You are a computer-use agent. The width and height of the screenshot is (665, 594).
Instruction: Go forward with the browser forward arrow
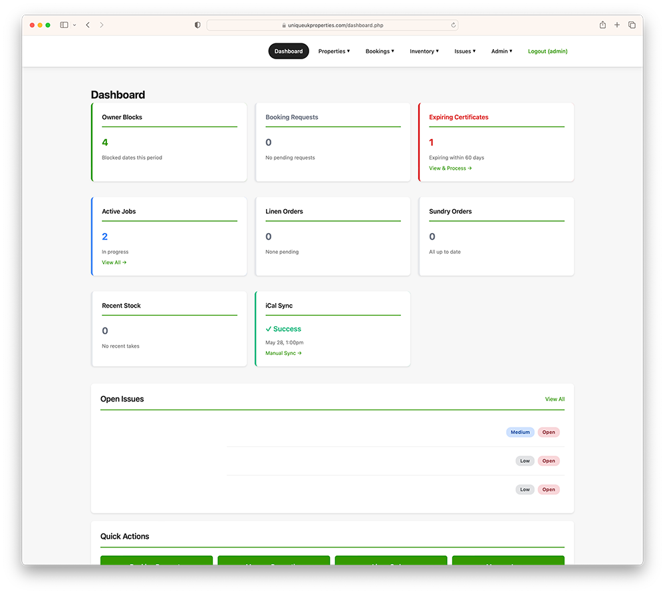point(102,25)
